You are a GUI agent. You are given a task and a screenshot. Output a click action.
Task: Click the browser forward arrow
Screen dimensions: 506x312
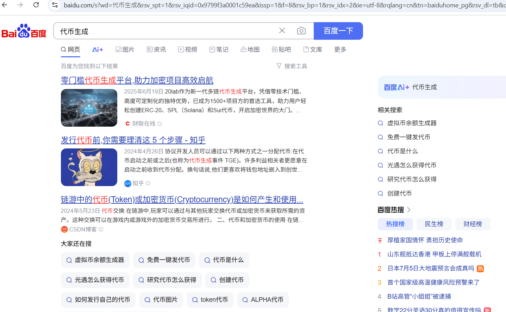[20, 5]
